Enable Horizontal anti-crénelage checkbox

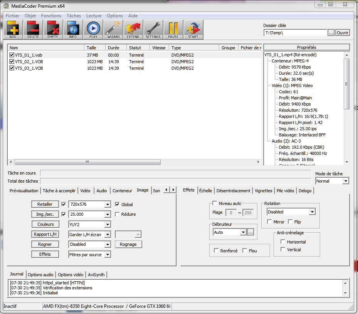click(x=283, y=242)
